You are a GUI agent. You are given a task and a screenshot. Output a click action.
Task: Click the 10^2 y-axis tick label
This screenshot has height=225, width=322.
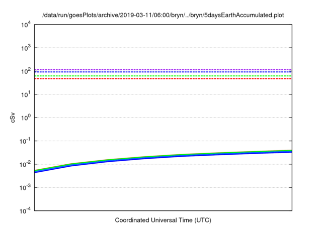[26, 71]
